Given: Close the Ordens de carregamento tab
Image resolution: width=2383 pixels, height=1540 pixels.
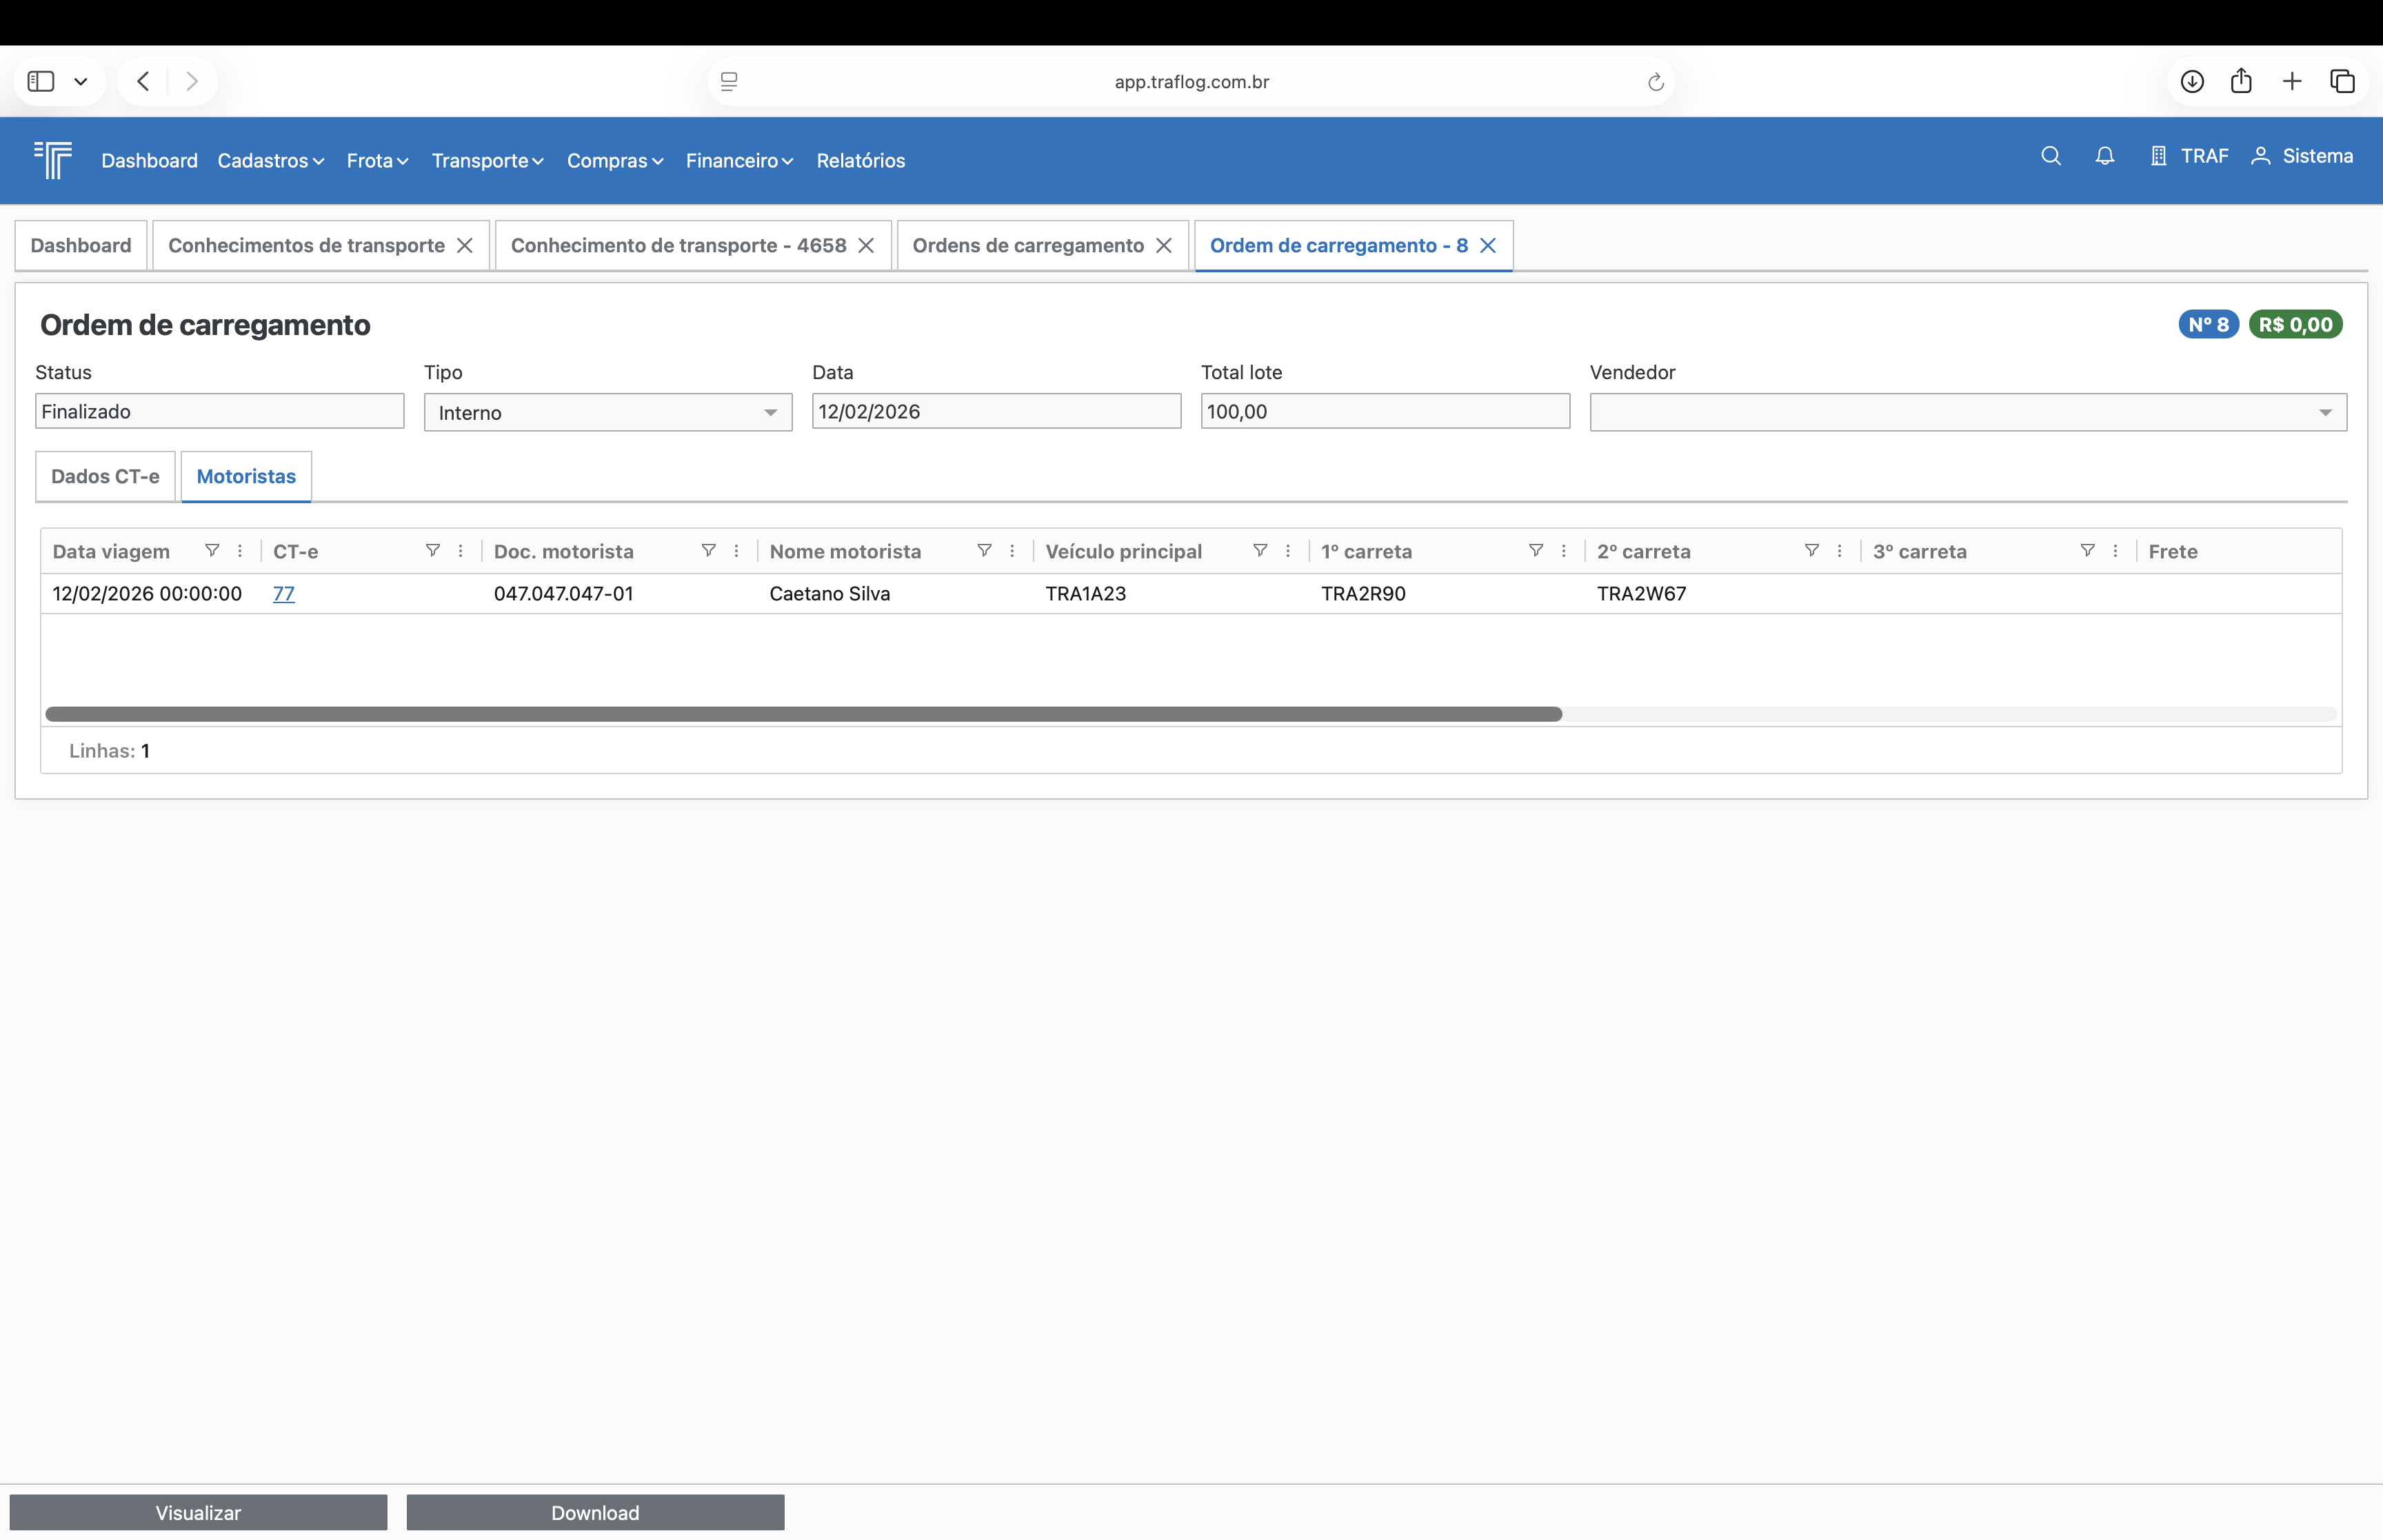Looking at the screenshot, I should click(1163, 245).
